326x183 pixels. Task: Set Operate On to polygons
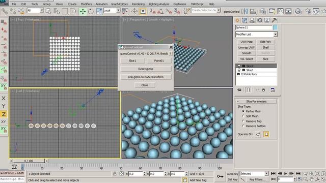(x=266, y=134)
